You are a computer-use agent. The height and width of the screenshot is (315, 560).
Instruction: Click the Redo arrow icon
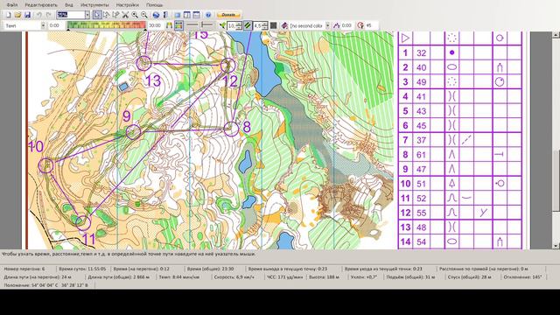point(49,15)
